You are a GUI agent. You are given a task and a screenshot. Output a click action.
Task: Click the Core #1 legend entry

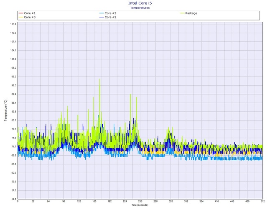coord(27,13)
